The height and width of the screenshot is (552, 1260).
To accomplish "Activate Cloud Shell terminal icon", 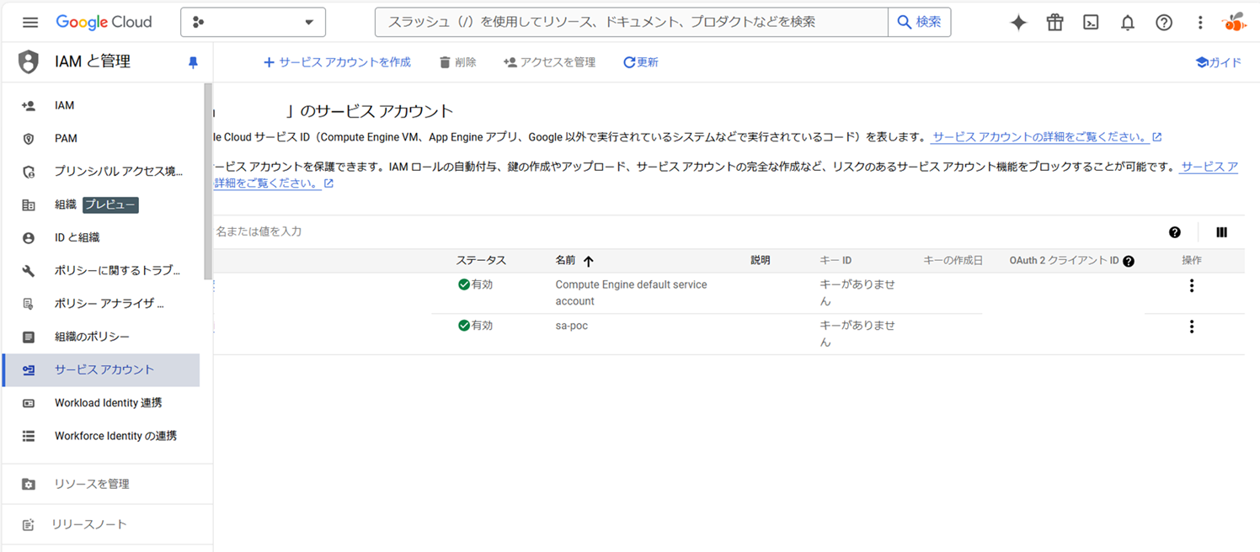I will (1091, 23).
